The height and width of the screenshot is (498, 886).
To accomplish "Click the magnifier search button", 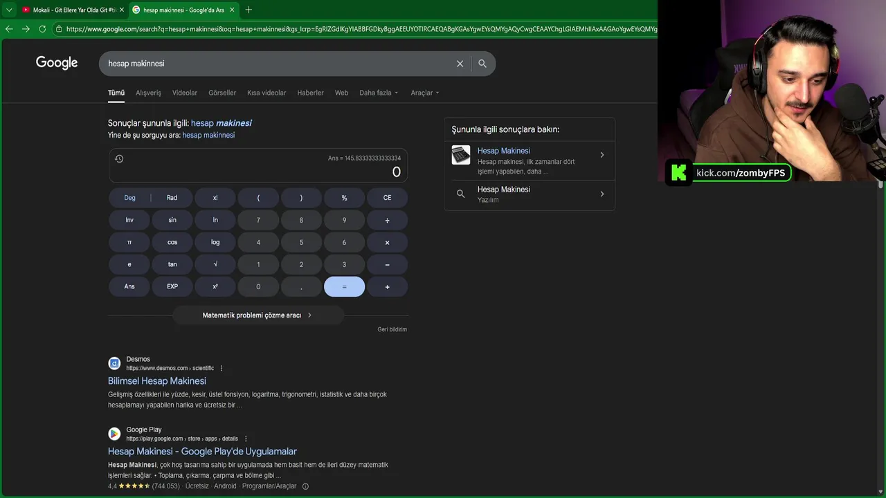I will pyautogui.click(x=482, y=64).
